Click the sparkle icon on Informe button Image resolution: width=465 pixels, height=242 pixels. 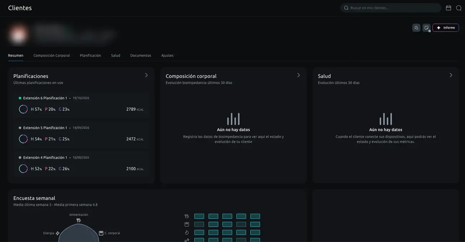coord(439,28)
